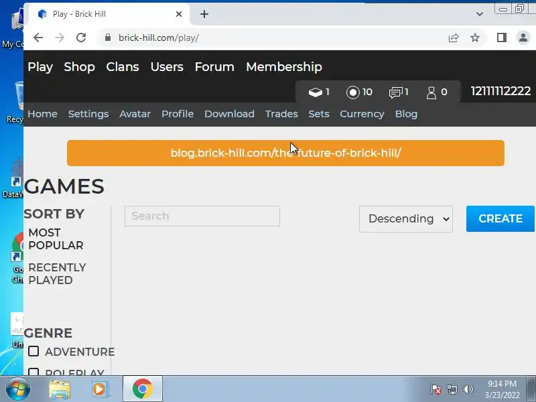Open the Profile sub-navigation link
The image size is (536, 402).
pyautogui.click(x=178, y=114)
